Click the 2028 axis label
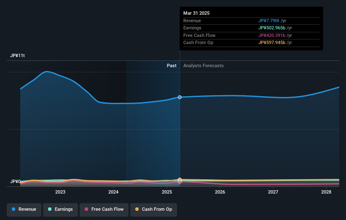The image size is (346, 220). pyautogui.click(x=326, y=192)
